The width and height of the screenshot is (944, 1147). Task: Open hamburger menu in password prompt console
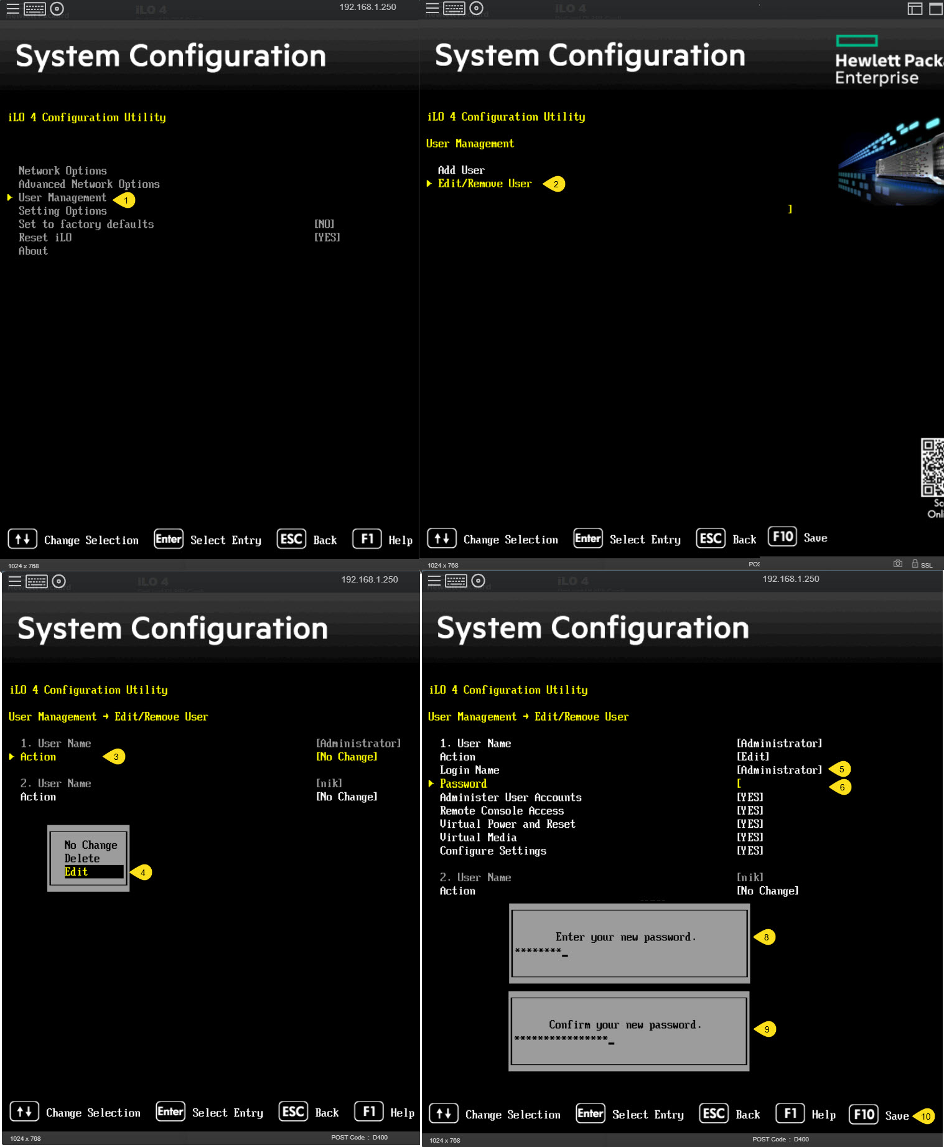(x=434, y=581)
